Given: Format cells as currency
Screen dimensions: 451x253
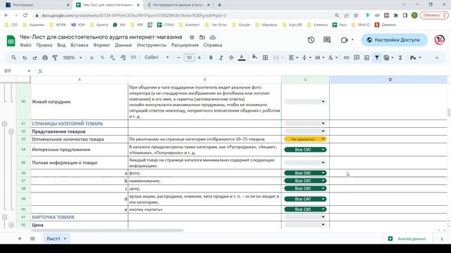Looking at the screenshot, I should [92, 58].
